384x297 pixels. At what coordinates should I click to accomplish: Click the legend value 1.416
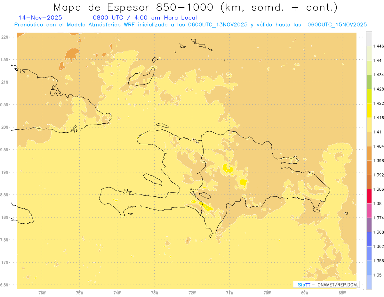coord(379,118)
